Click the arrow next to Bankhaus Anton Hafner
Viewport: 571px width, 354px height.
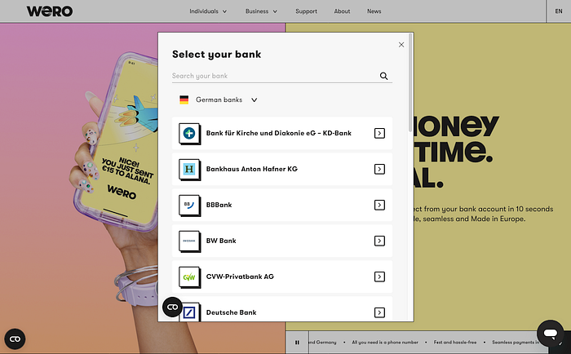coord(379,169)
